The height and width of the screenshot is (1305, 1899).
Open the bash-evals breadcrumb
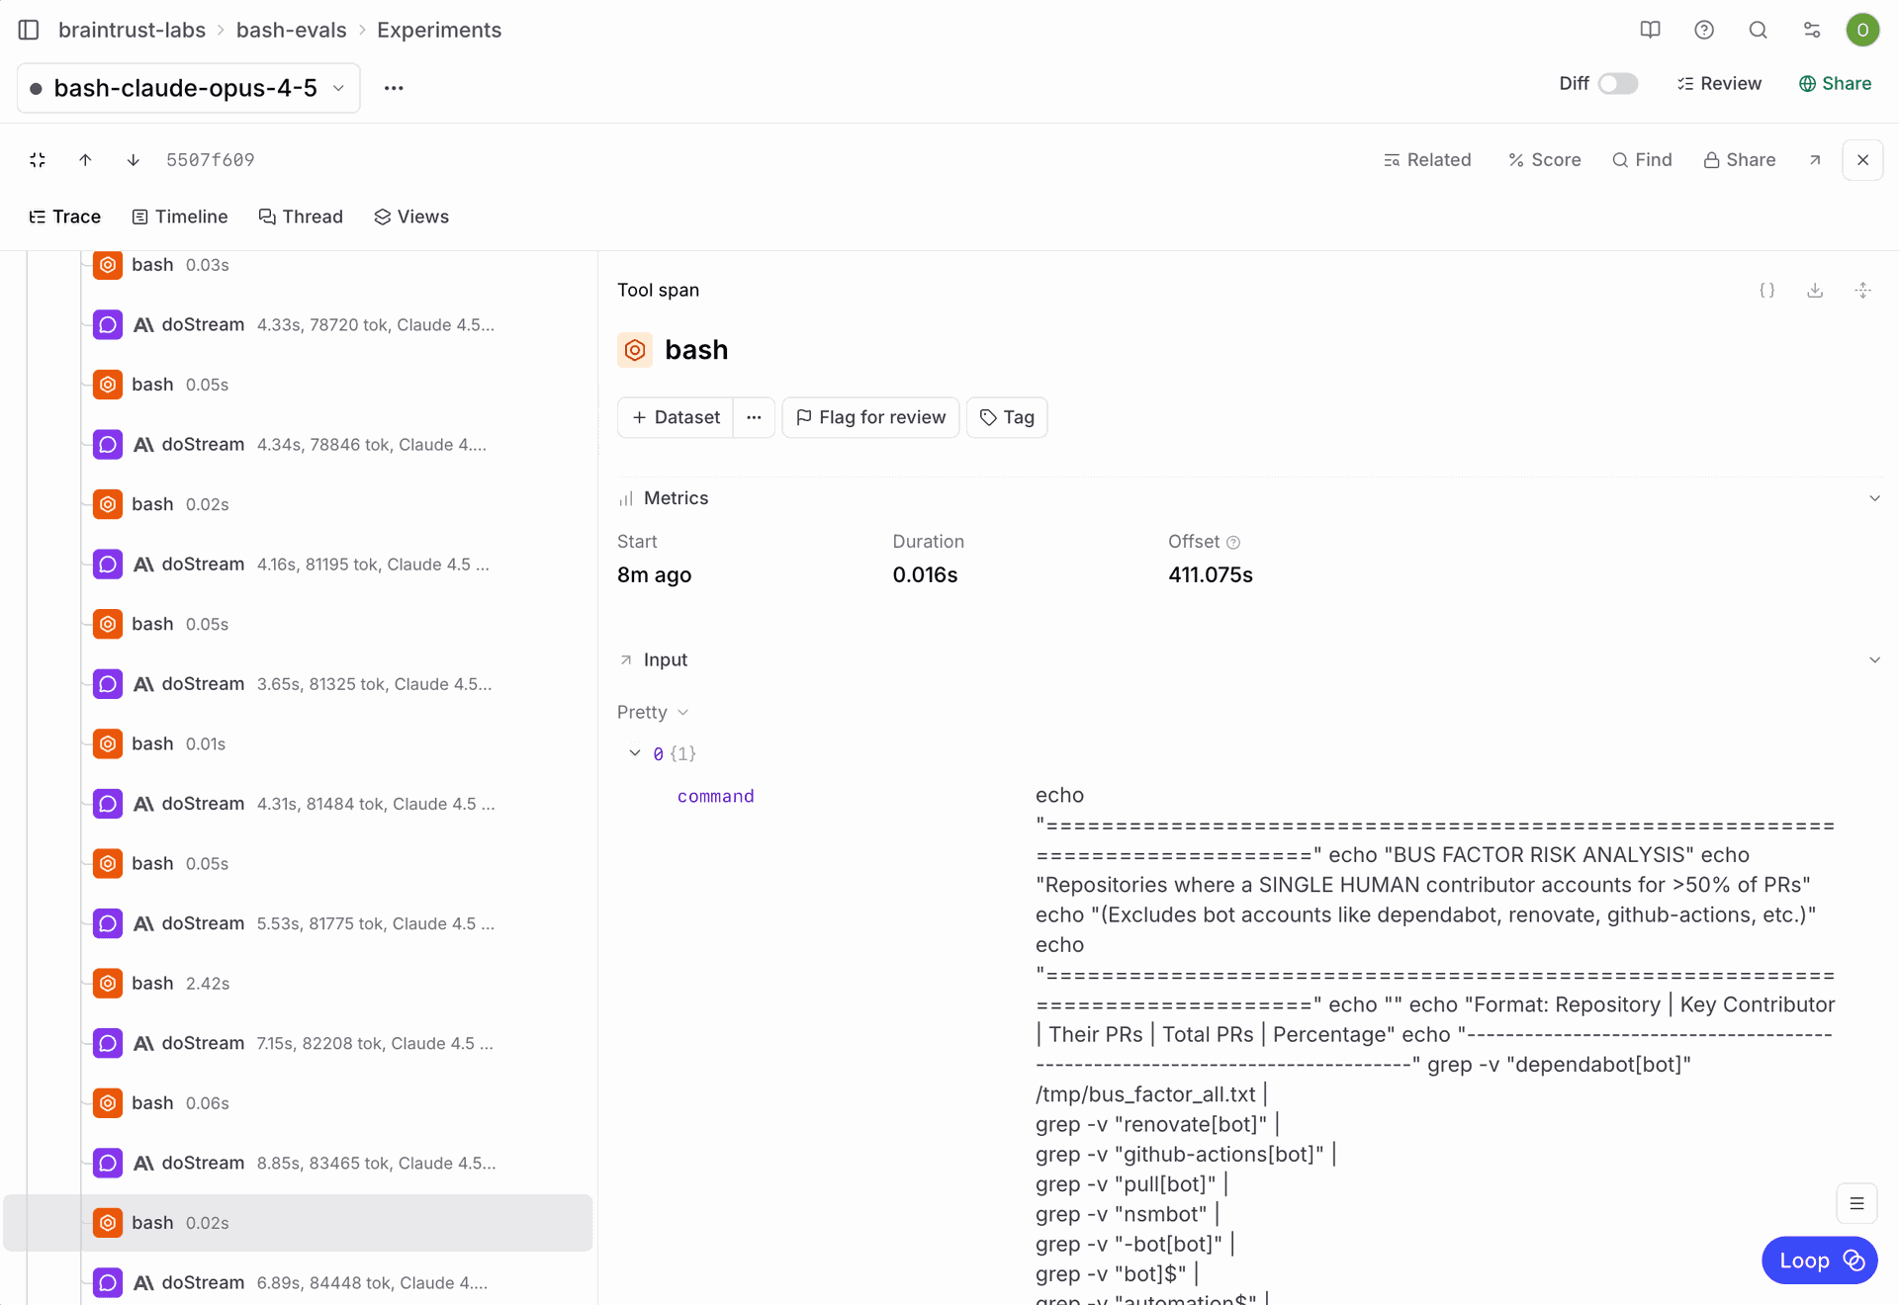(291, 30)
